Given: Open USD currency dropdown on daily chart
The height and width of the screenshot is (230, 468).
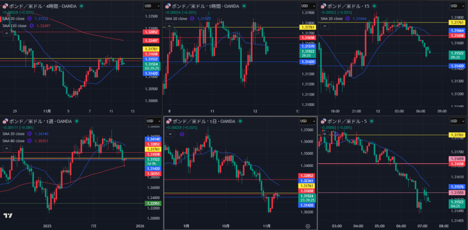Looking at the screenshot, I should coord(307,121).
